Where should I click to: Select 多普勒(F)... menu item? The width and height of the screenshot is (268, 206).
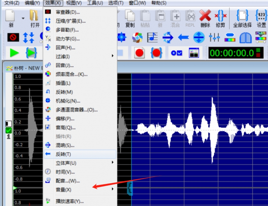click(x=80, y=30)
